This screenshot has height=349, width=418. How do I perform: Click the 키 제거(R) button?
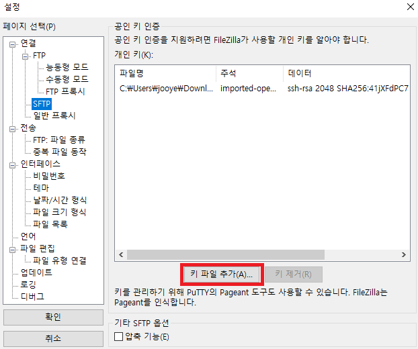(294, 275)
